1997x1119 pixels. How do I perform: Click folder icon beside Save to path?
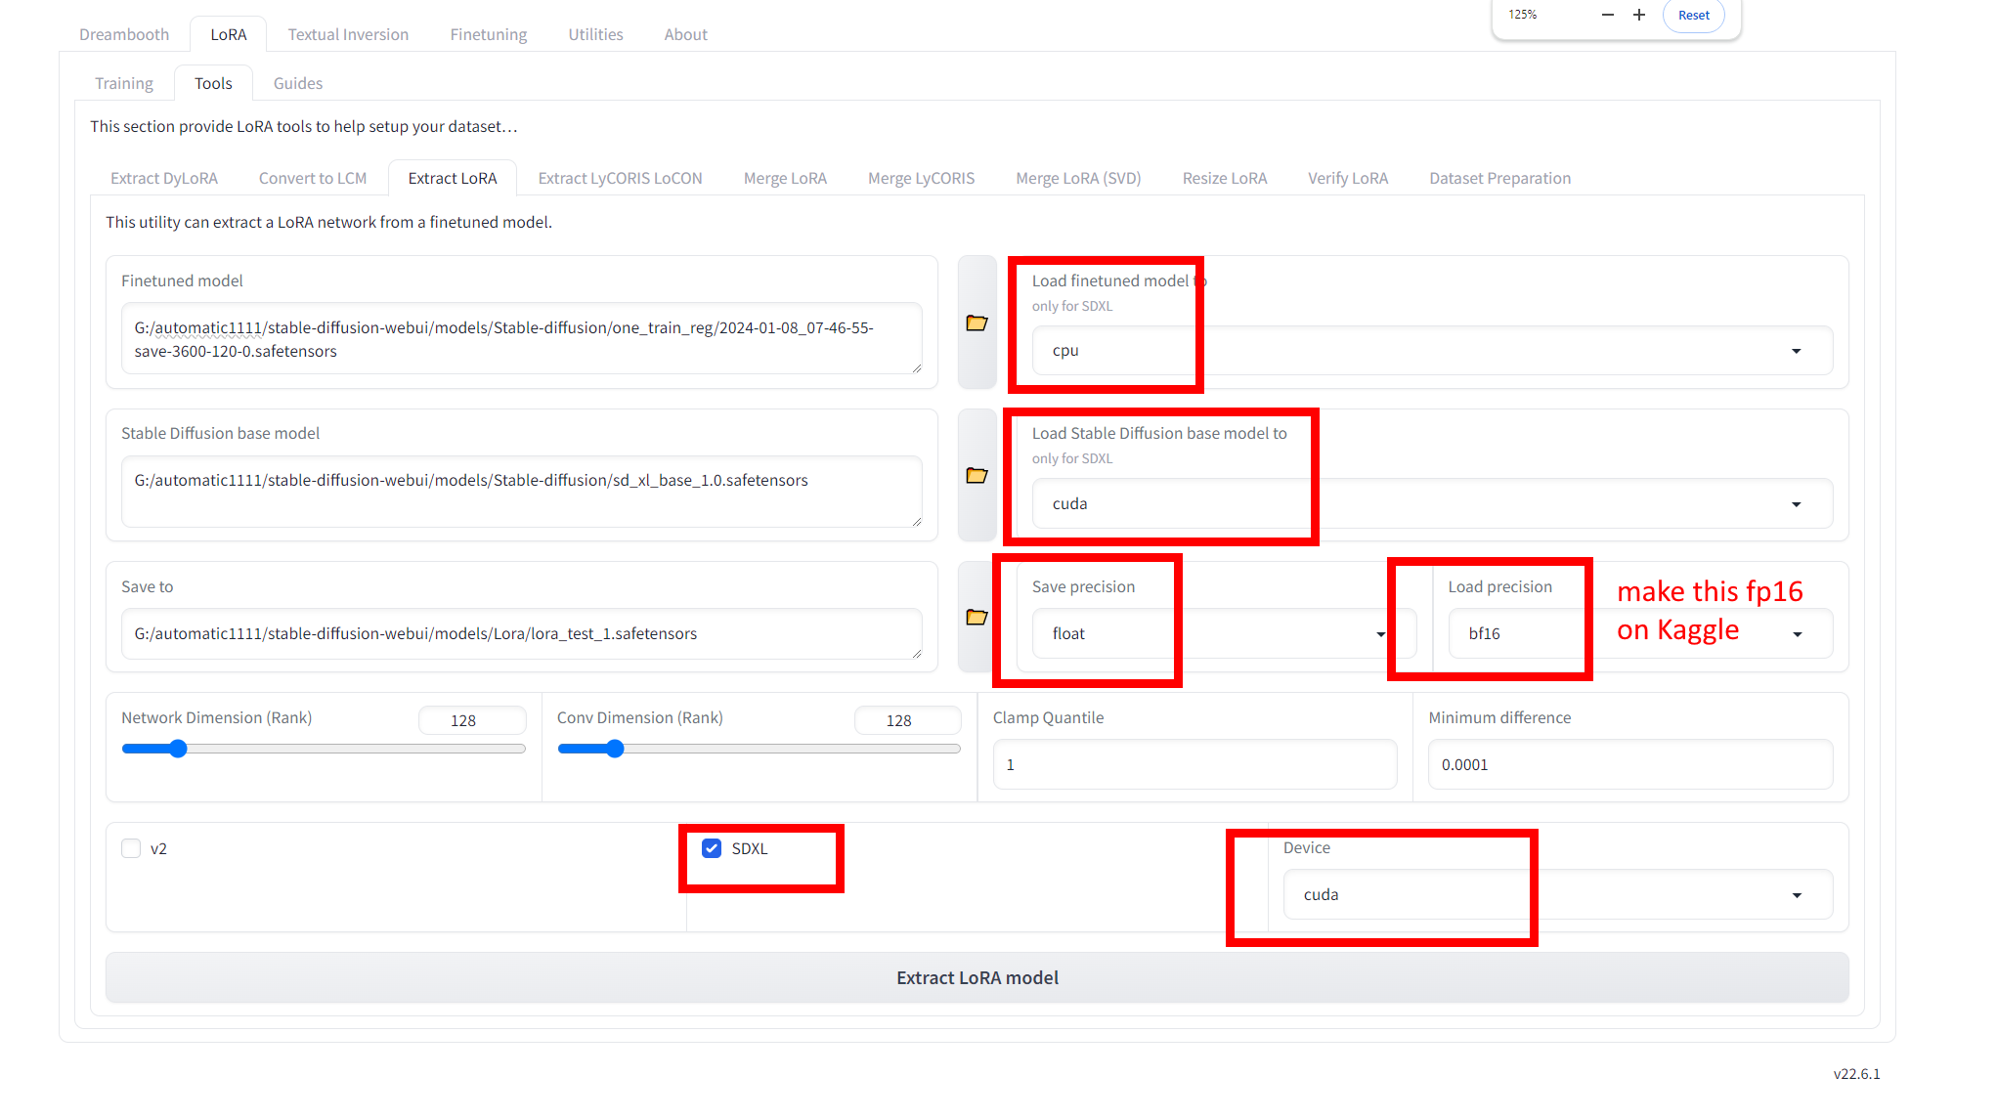pyautogui.click(x=976, y=618)
